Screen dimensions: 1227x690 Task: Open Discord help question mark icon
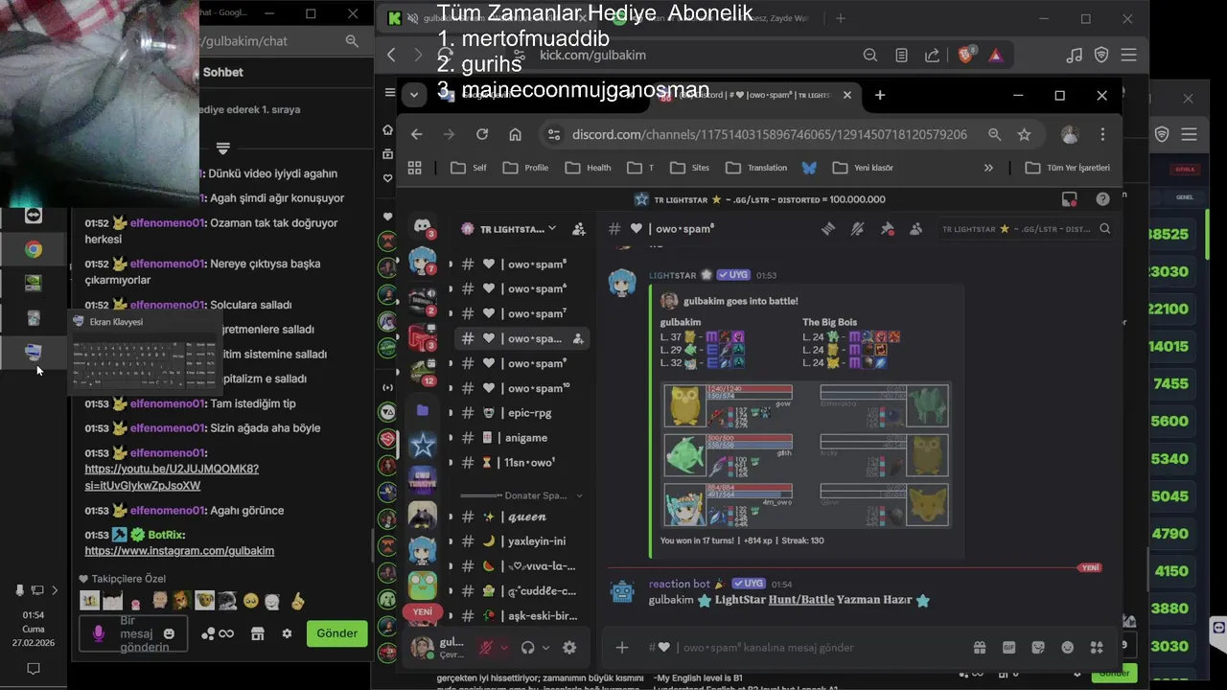(1102, 199)
